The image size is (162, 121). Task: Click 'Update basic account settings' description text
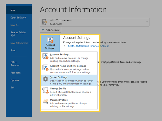tap(70, 71)
